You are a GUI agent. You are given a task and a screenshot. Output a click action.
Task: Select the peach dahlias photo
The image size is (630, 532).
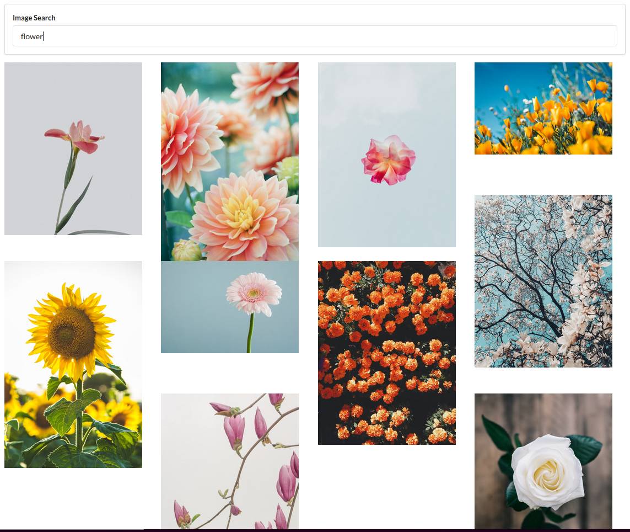pyautogui.click(x=229, y=161)
